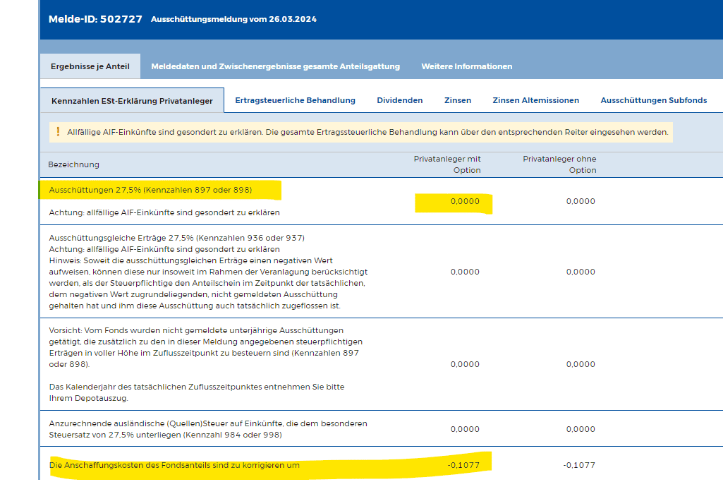
Task: View the Ausschüttungen Subfonds sub-tab
Action: coord(653,100)
